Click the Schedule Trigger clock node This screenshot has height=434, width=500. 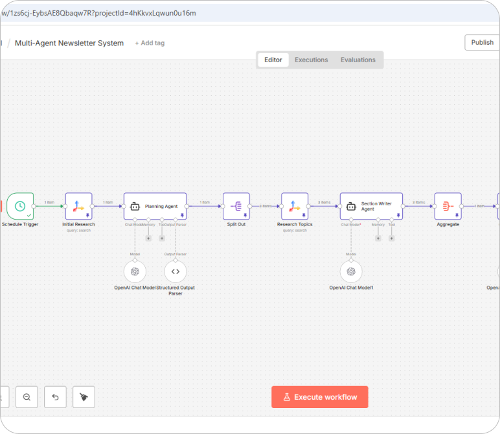tap(20, 206)
